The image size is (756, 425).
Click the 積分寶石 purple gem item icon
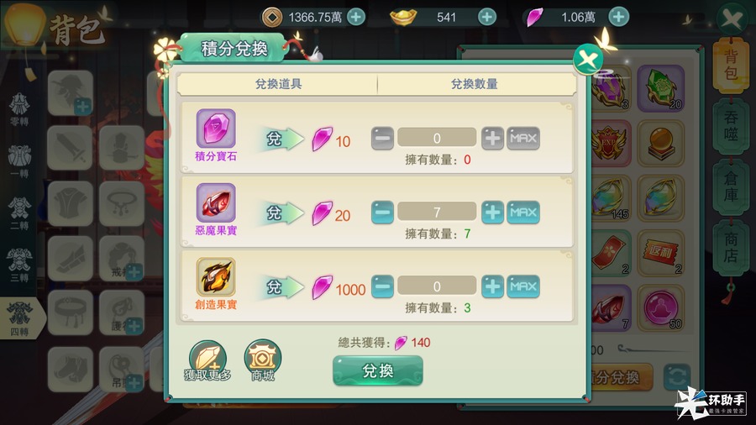(216, 129)
